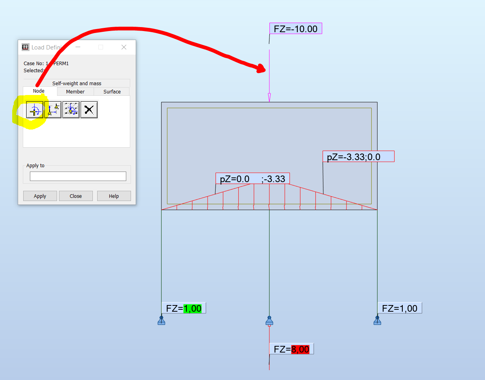
Task: Switch to the Member tab
Action: [x=75, y=91]
